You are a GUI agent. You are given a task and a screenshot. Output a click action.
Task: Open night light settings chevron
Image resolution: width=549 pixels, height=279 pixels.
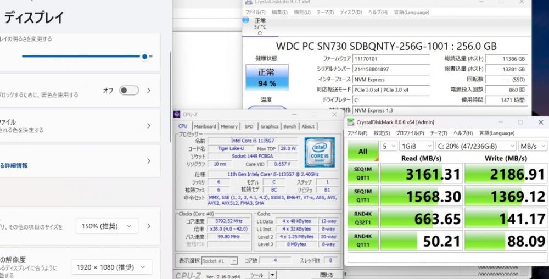[149, 90]
